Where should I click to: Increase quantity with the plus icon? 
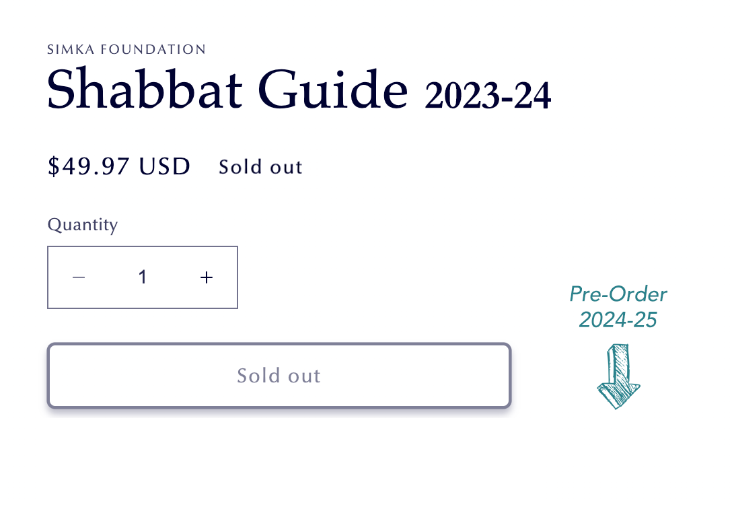tap(207, 277)
